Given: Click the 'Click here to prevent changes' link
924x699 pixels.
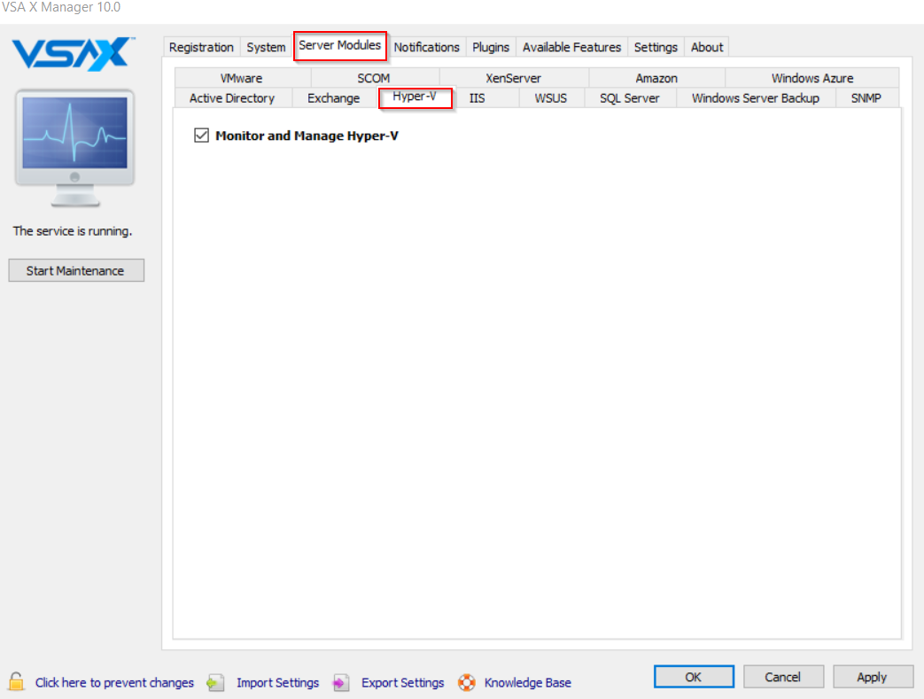Looking at the screenshot, I should (x=114, y=682).
